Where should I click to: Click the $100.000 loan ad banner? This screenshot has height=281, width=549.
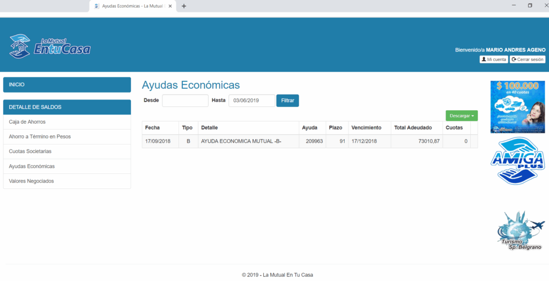(517, 107)
